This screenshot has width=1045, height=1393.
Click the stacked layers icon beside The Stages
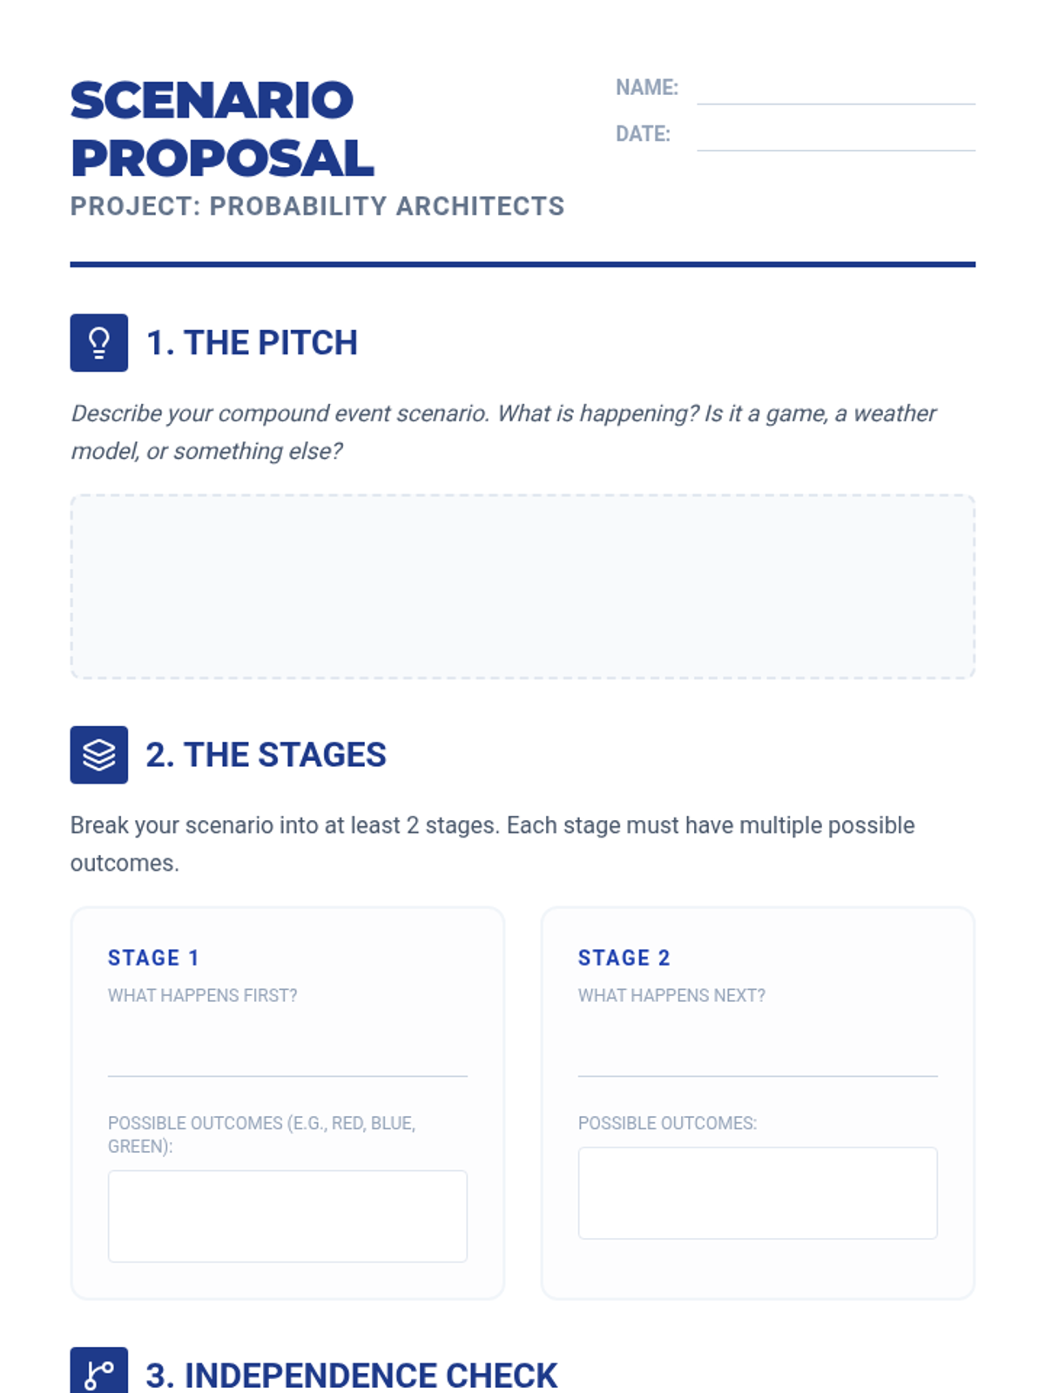click(98, 755)
